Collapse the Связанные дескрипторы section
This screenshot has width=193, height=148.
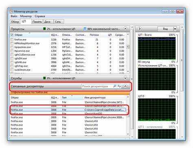[x=125, y=86]
